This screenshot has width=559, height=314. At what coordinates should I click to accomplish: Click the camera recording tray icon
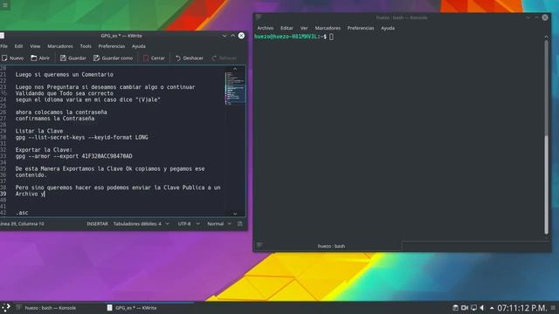tap(465, 308)
